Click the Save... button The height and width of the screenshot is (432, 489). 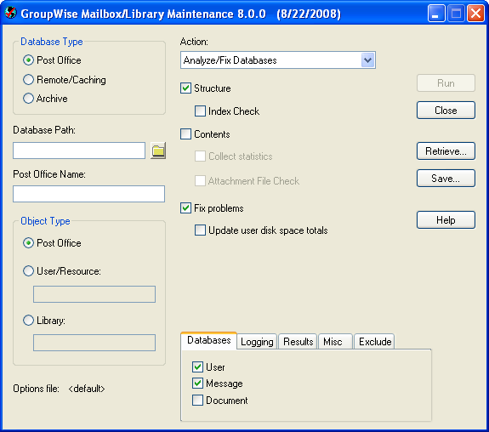click(446, 178)
